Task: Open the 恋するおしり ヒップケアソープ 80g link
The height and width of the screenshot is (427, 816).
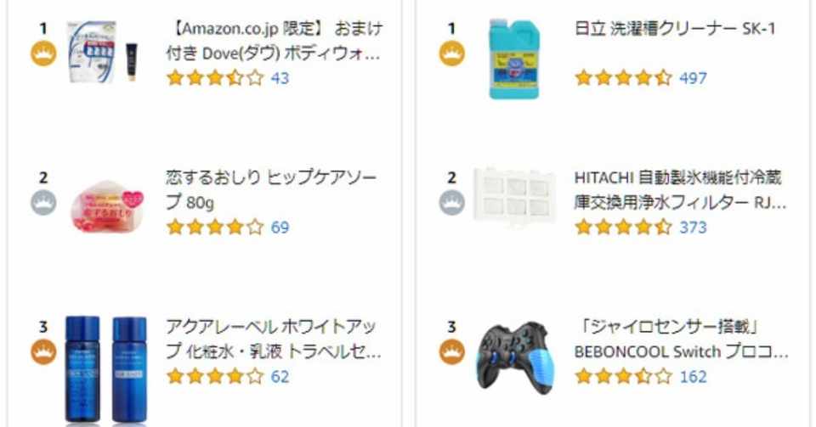Action: [x=271, y=190]
